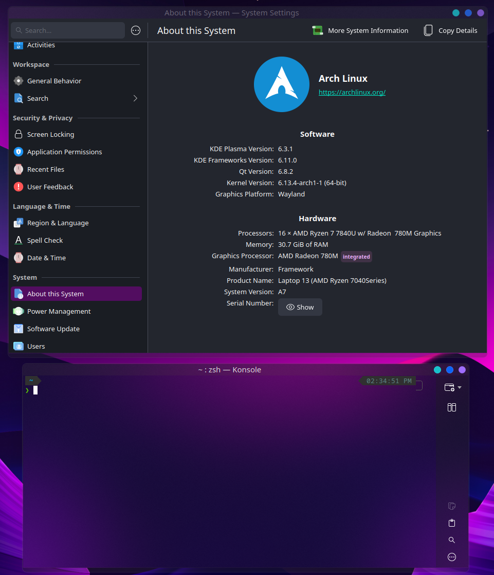This screenshot has height=575, width=494.
Task: Click the Recent Files clock icon
Action: point(19,169)
